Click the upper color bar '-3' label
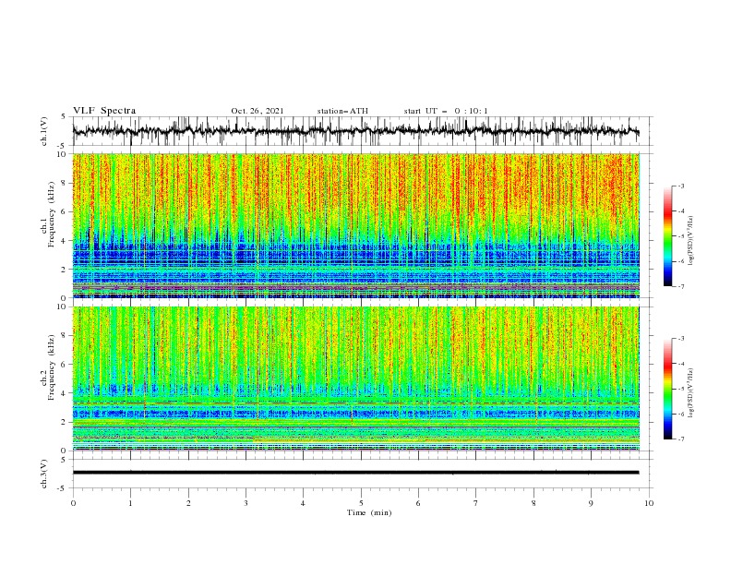 681,186
